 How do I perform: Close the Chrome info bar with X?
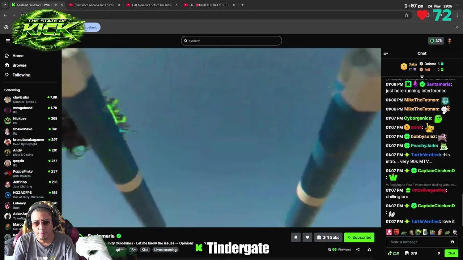coord(456,27)
